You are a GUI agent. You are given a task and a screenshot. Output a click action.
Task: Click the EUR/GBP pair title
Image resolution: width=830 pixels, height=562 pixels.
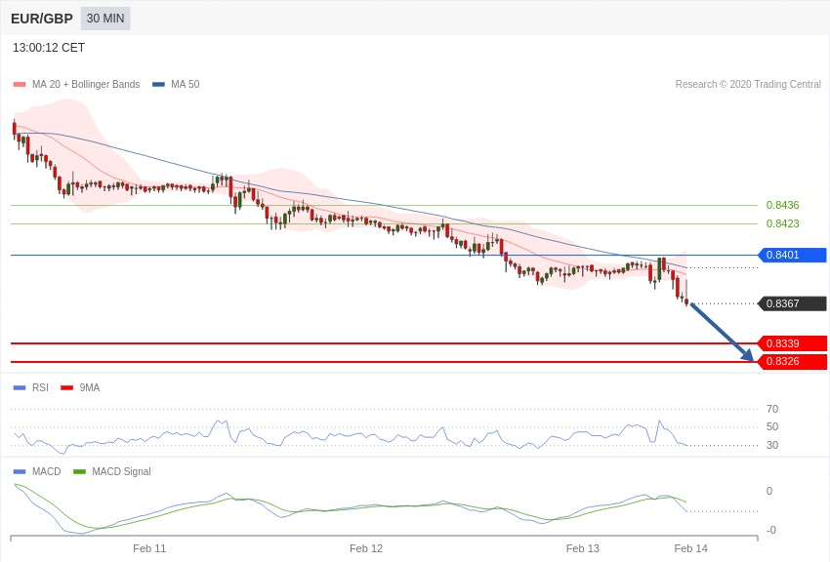42,19
